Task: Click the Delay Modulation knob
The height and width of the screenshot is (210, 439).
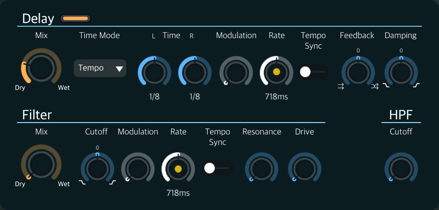Action: coord(236,72)
